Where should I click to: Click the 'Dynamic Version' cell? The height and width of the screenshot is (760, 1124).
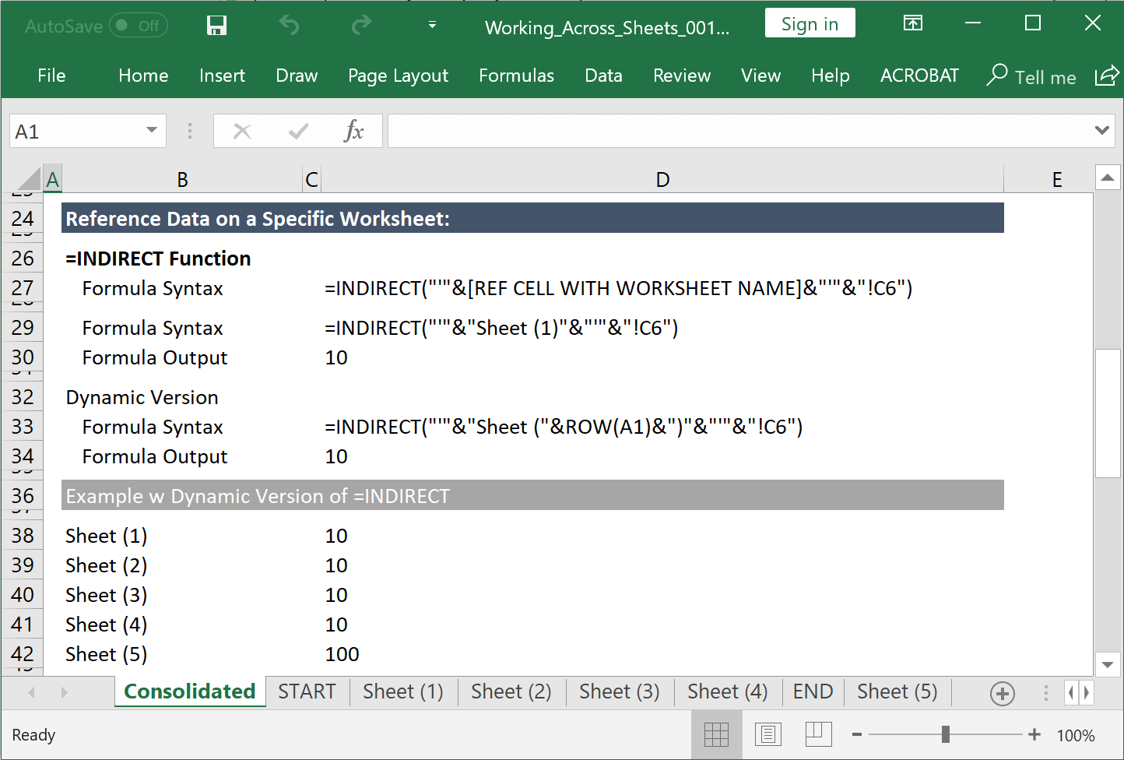tap(142, 397)
